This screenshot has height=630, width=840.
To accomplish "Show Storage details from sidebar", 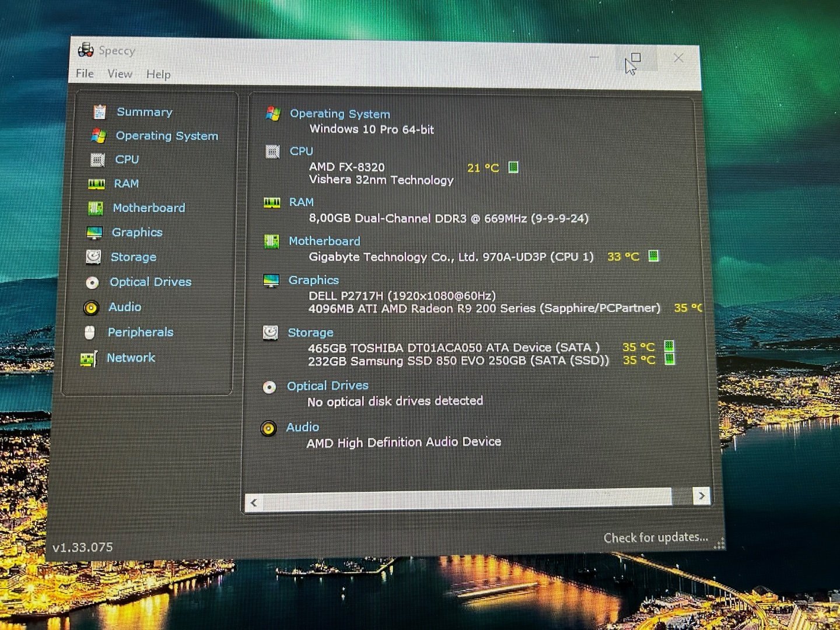I will (x=133, y=257).
